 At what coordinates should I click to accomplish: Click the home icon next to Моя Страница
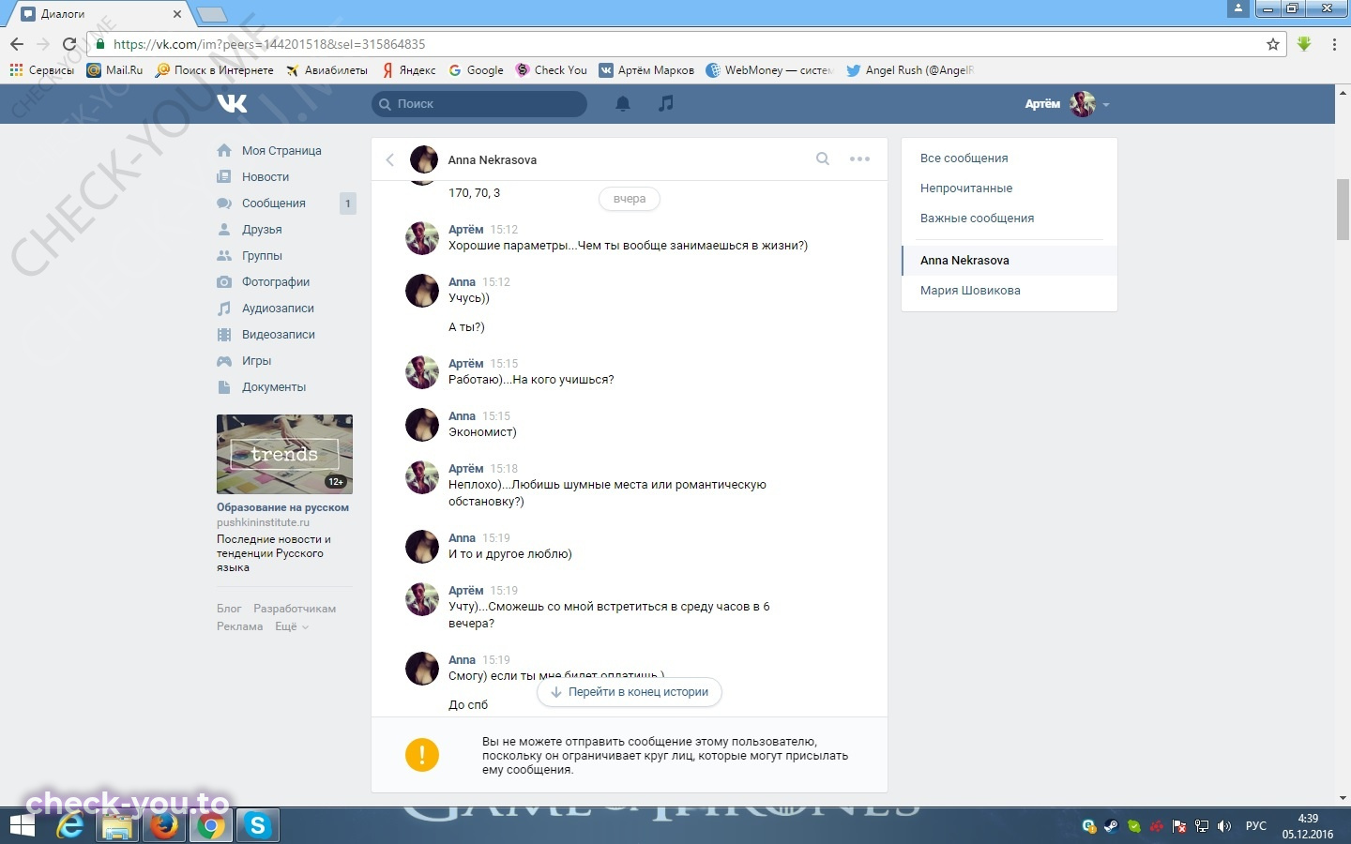click(224, 150)
